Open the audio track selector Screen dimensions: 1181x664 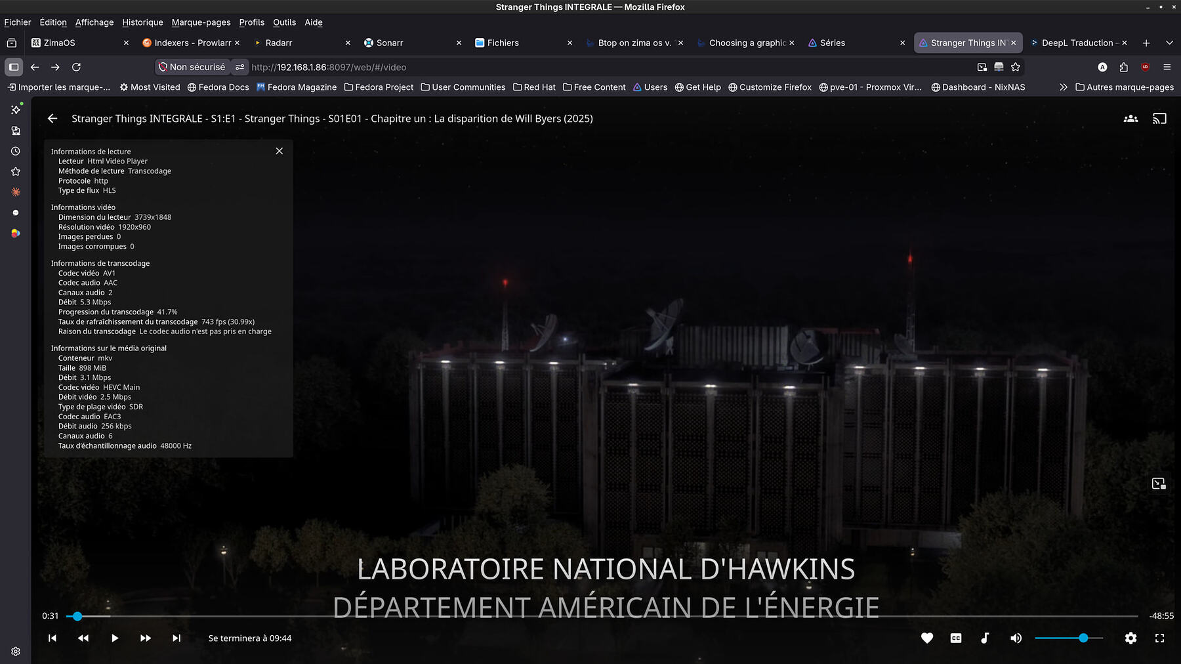coord(985,638)
